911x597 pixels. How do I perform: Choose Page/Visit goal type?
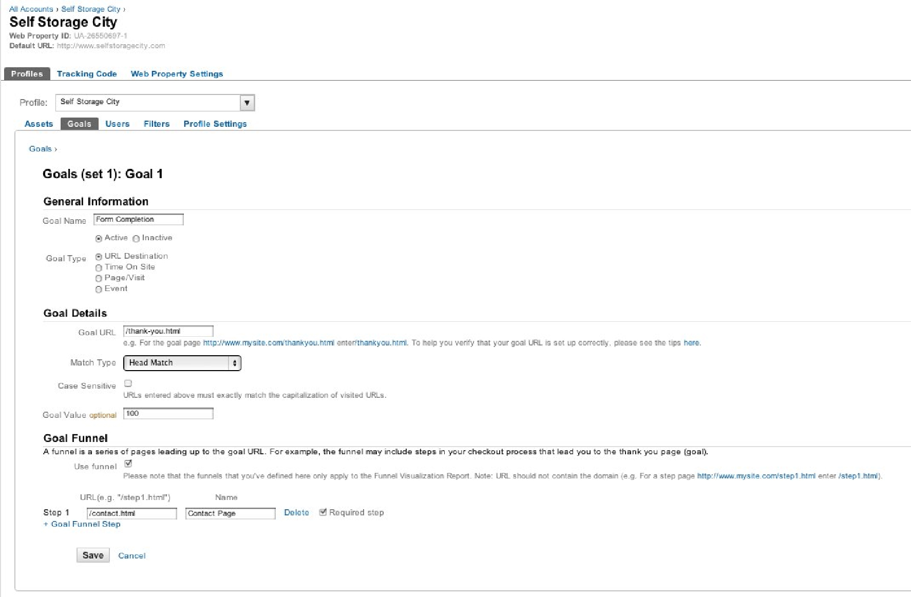coord(99,279)
